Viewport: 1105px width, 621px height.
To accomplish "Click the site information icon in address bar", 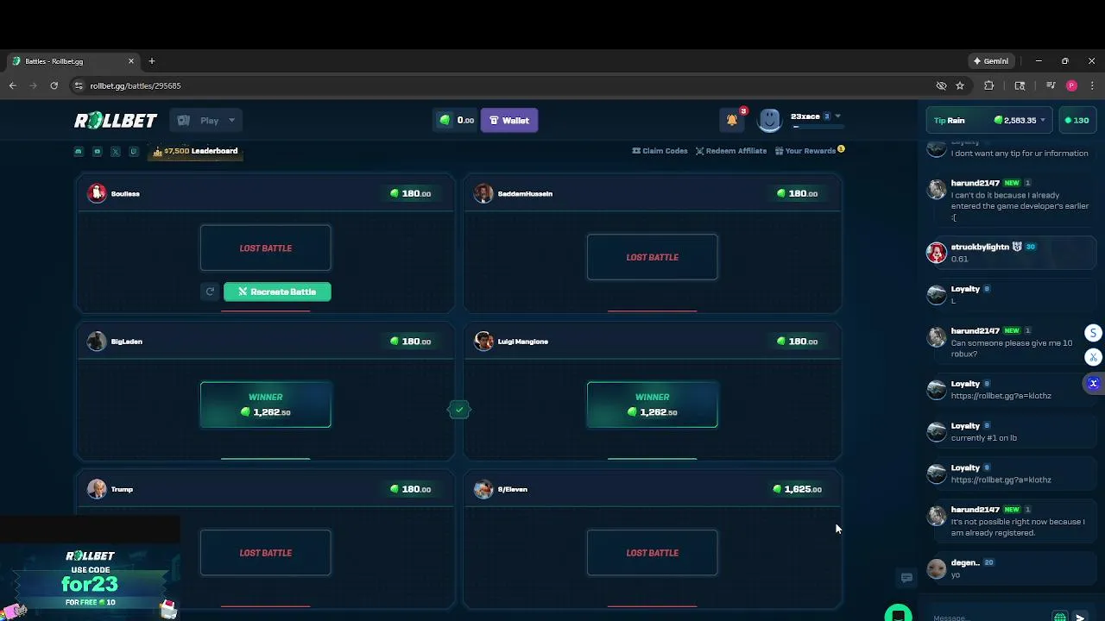I will click(79, 85).
